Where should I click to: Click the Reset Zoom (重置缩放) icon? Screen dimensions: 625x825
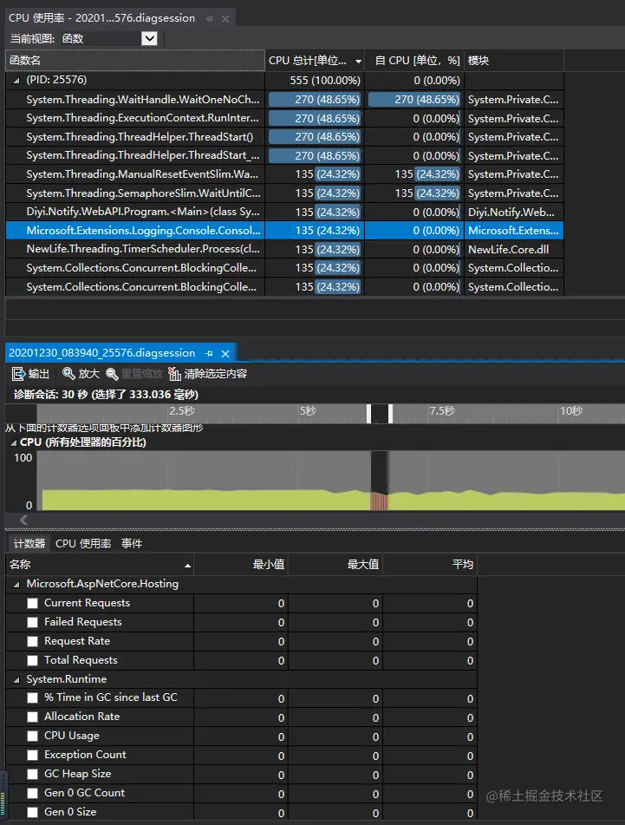[112, 374]
